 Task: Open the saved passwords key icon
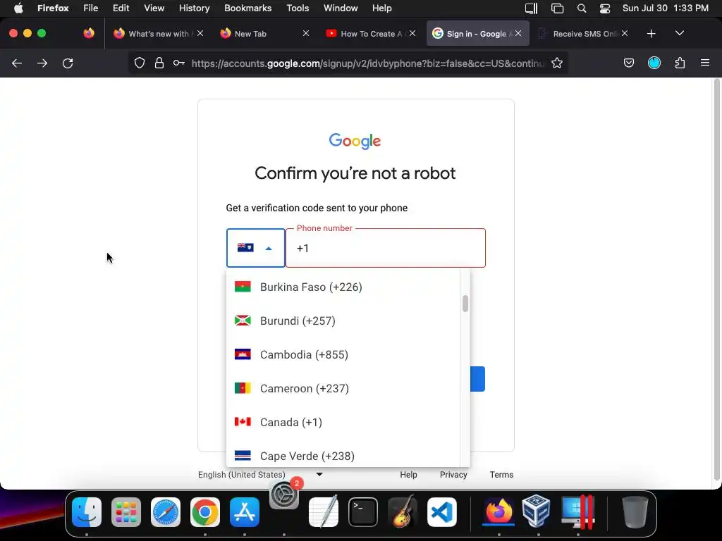tap(179, 63)
